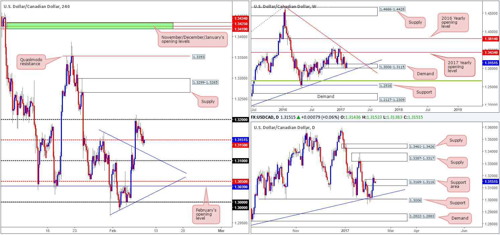This screenshot has width=500, height=235.
Task: Select the 'Apr' label on the daily time axis
Action: [x=416, y=231]
